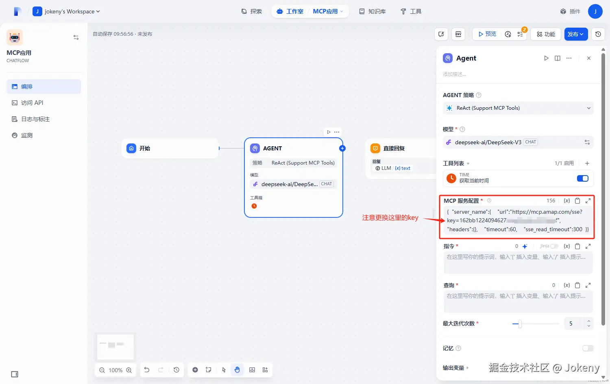Open the 知识库 tab
Viewport: 610px width, 384px height.
coord(373,11)
